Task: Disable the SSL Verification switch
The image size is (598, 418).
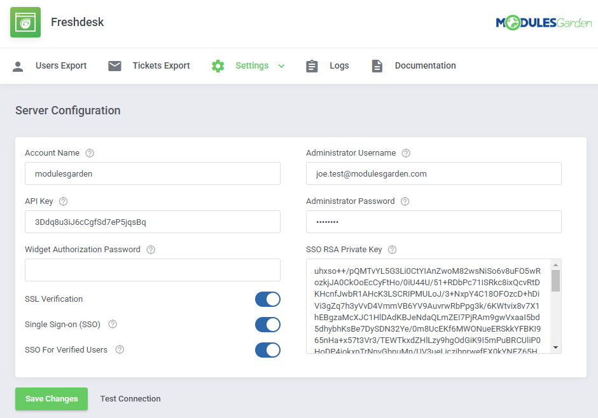Action: [x=268, y=299]
